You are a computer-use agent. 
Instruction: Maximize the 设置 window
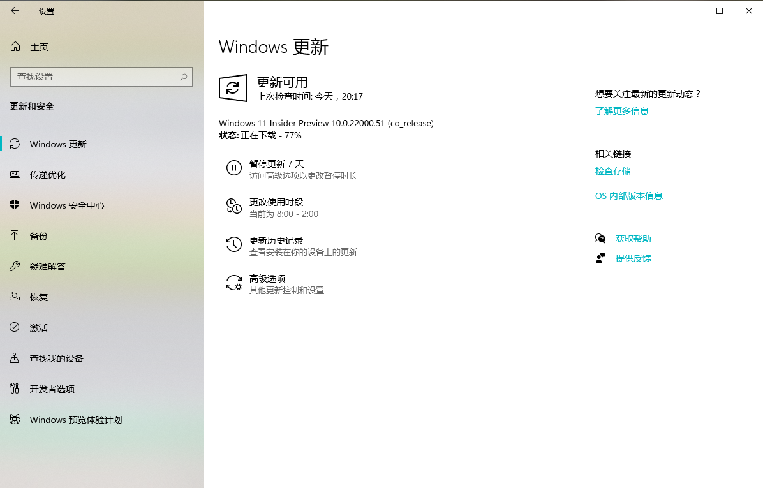coord(720,11)
